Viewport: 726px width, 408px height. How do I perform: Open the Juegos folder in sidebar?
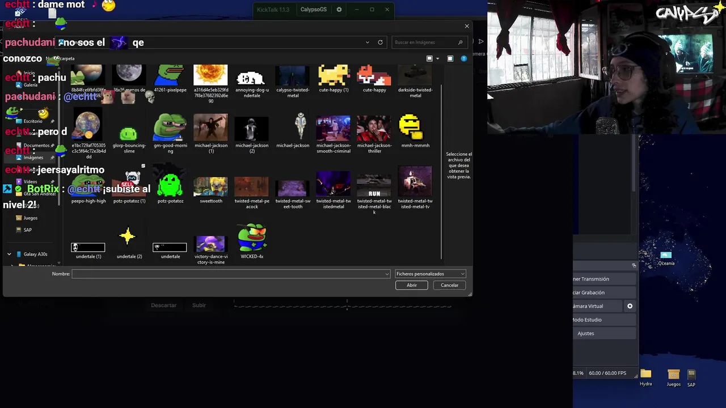click(x=31, y=218)
